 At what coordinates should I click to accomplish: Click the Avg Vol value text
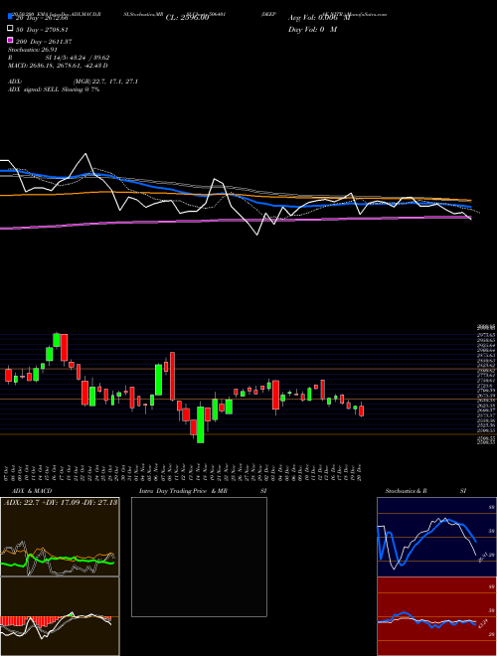[x=320, y=18]
